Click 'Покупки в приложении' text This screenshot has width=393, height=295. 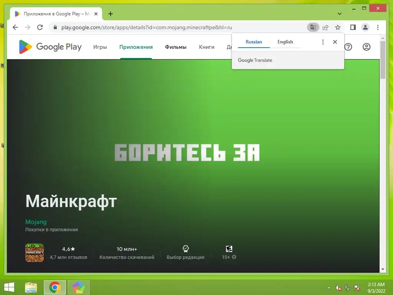52,230
